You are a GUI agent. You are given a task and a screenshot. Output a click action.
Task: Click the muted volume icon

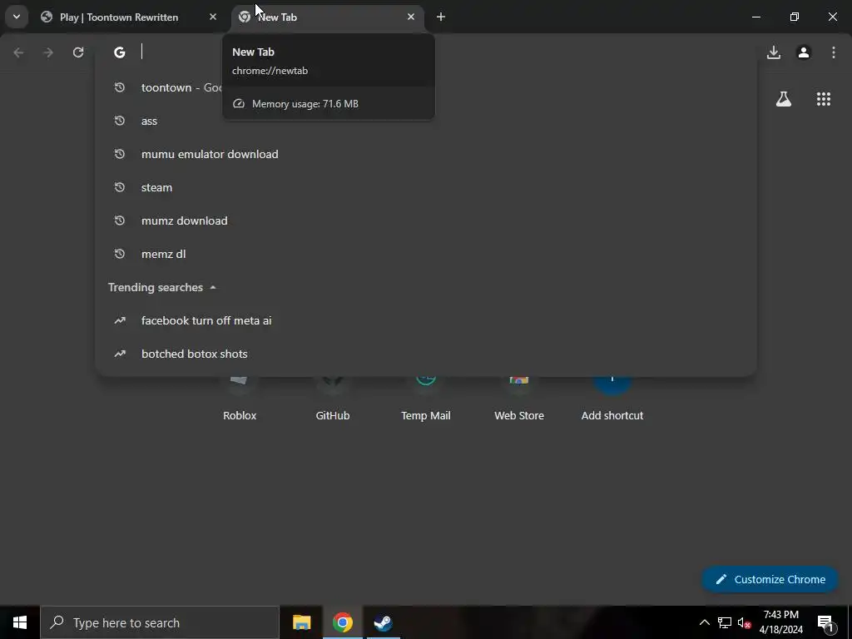click(x=745, y=622)
